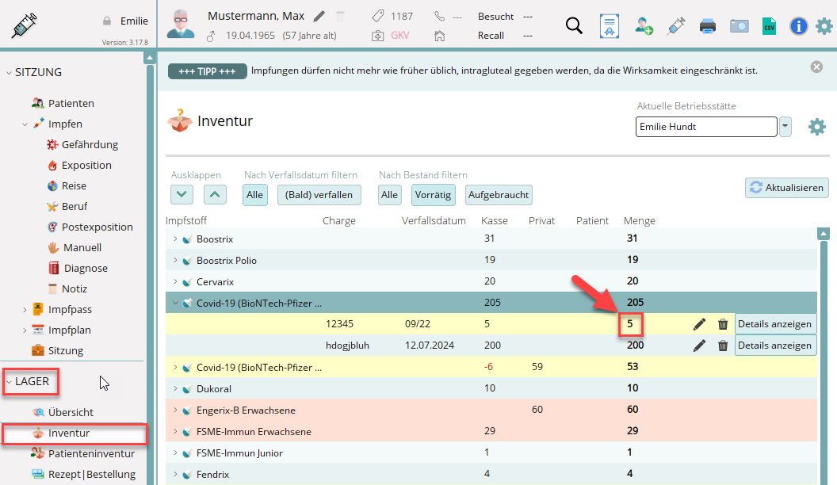Toggle the Aufgebraucht stock filter
837x485 pixels.
499,195
